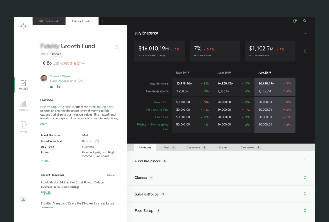
Task: Click the 1,323.6M June fees value
Action: click(x=223, y=91)
